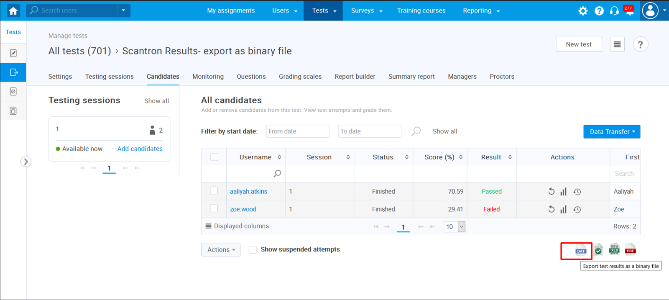Tick the checkbox for zoe.wood row
This screenshot has width=669, height=300.
pos(214,208)
